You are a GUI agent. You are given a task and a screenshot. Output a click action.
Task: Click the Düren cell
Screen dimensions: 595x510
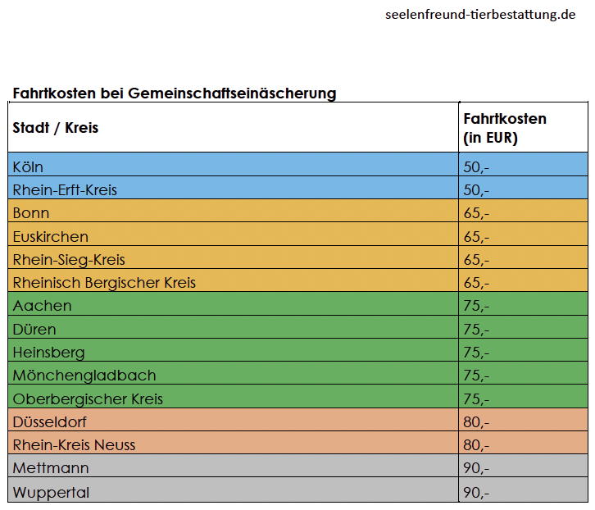coord(34,330)
